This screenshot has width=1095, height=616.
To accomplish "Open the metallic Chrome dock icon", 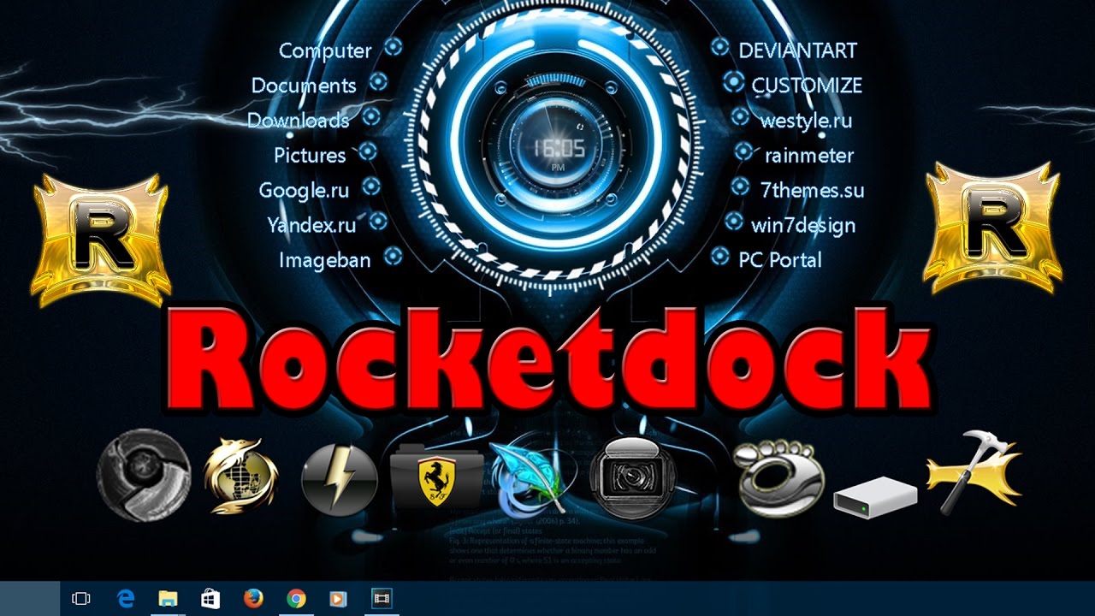I will click(x=143, y=475).
